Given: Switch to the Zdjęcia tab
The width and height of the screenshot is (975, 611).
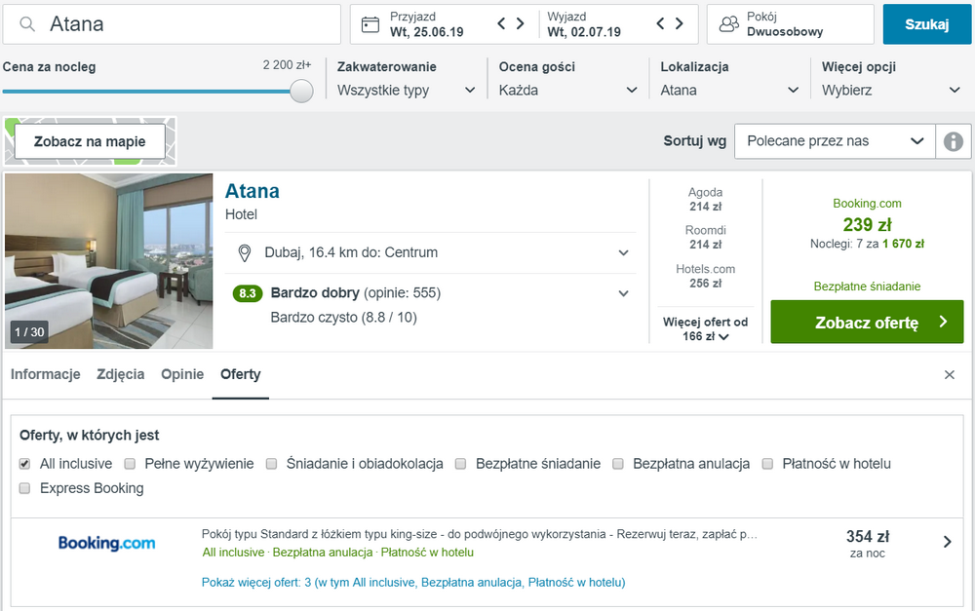Looking at the screenshot, I should (121, 374).
